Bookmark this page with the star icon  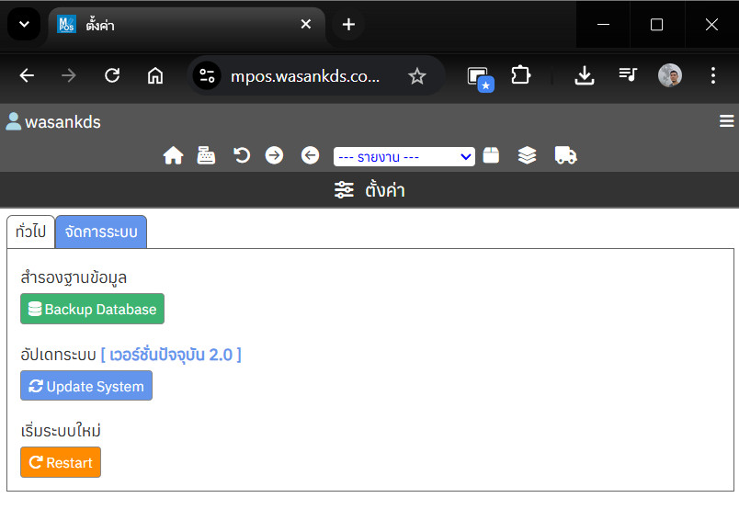[417, 76]
